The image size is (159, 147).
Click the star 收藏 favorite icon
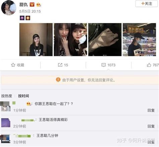click(x=13, y=65)
